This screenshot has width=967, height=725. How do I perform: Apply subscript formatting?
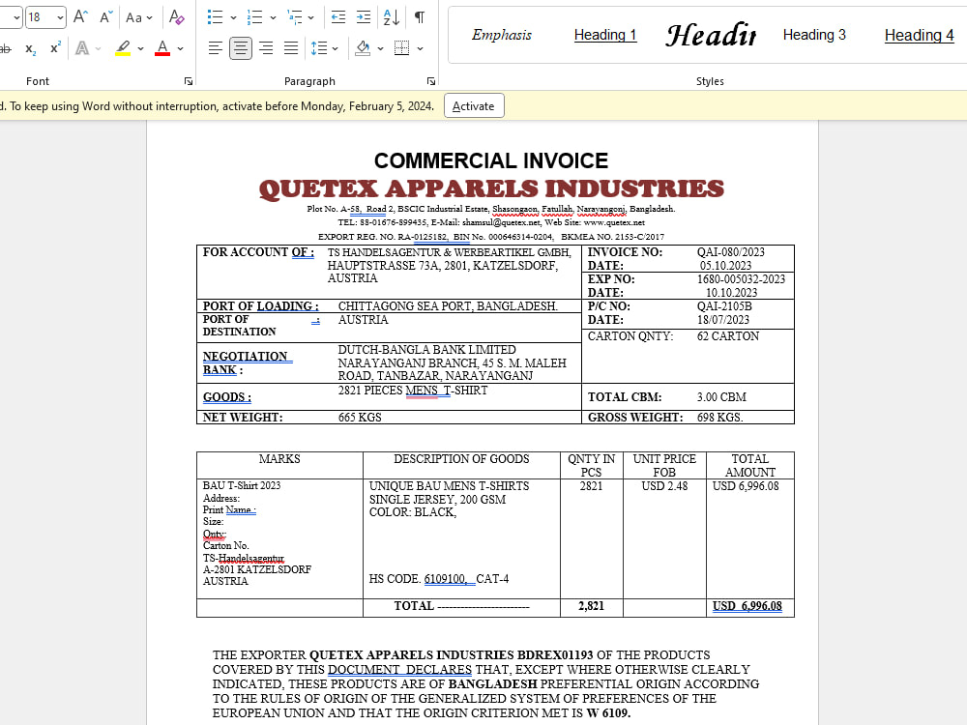tap(30, 48)
